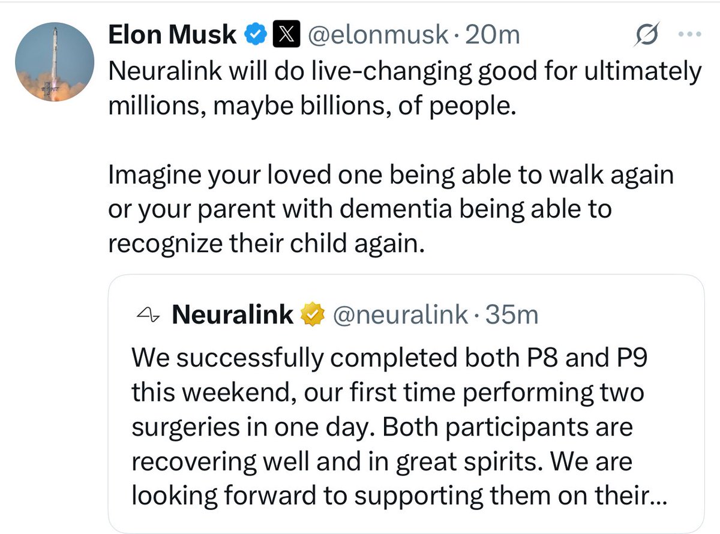This screenshot has width=720, height=534.
Task: Open Elon Musk's rocket profile picture
Action: point(55,62)
